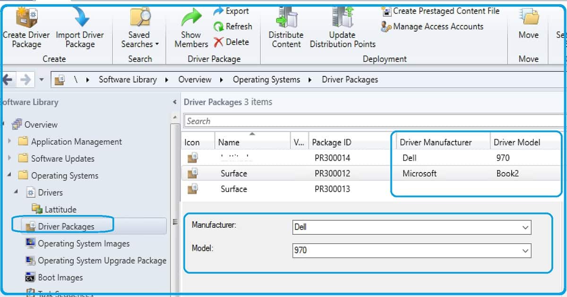Image resolution: width=567 pixels, height=297 pixels.
Task: Select the Surface package PR300012
Action: (x=371, y=173)
